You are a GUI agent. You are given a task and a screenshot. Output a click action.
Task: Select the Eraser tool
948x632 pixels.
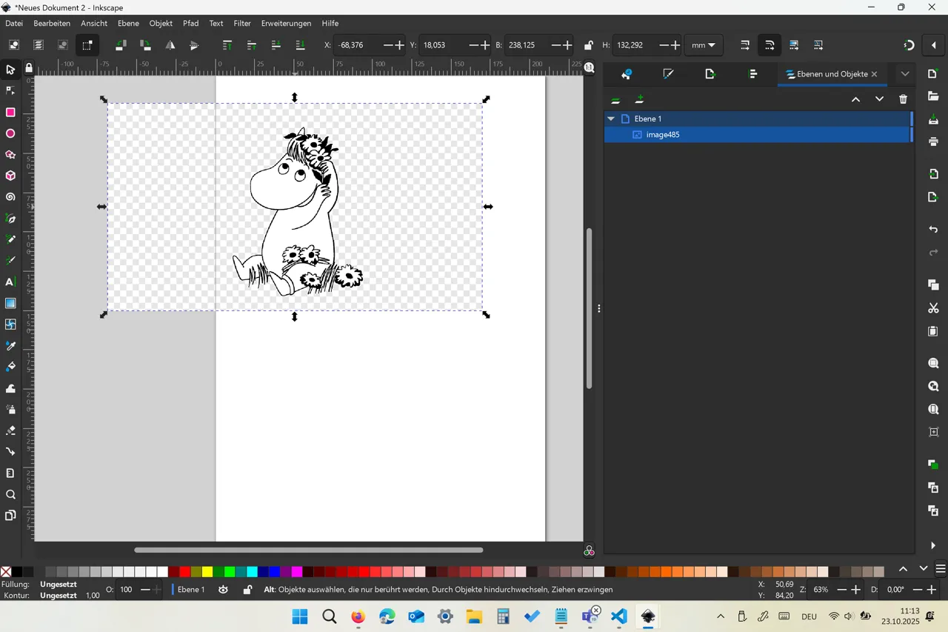point(10,430)
